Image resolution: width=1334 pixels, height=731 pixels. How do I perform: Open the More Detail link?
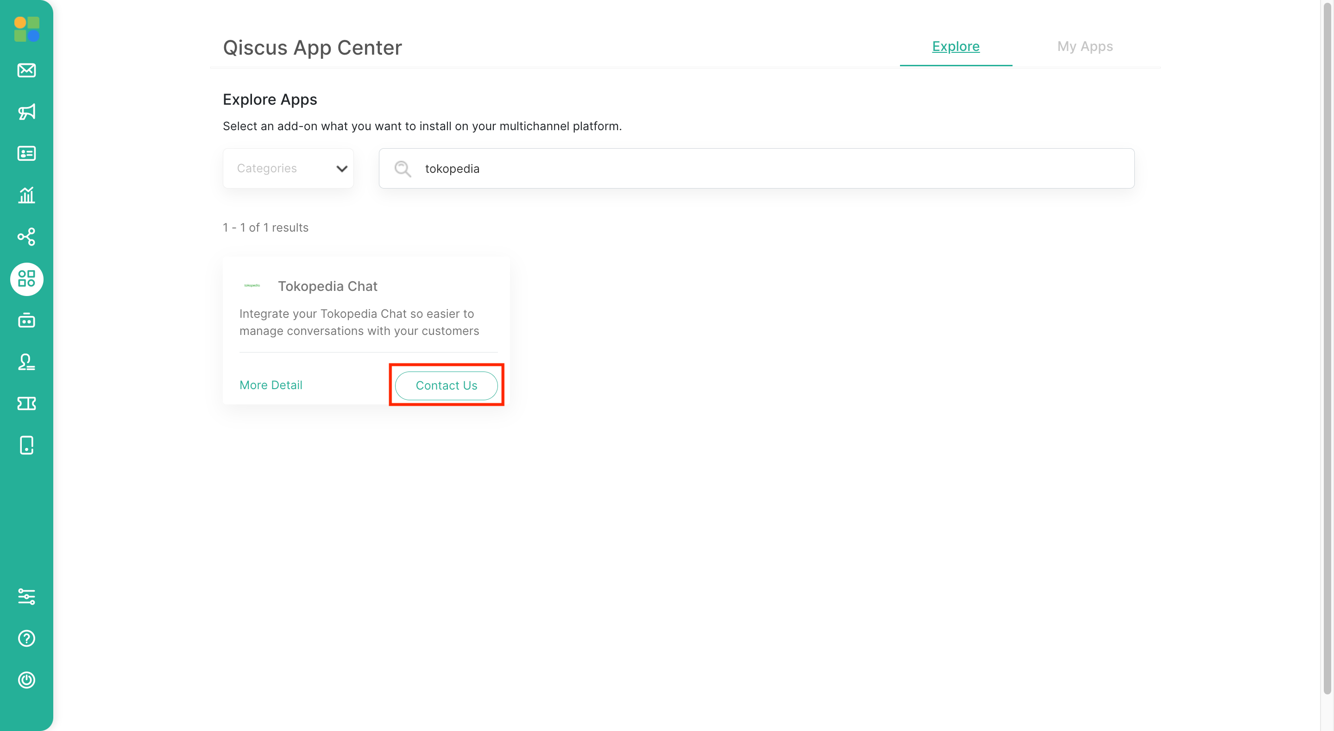[271, 385]
